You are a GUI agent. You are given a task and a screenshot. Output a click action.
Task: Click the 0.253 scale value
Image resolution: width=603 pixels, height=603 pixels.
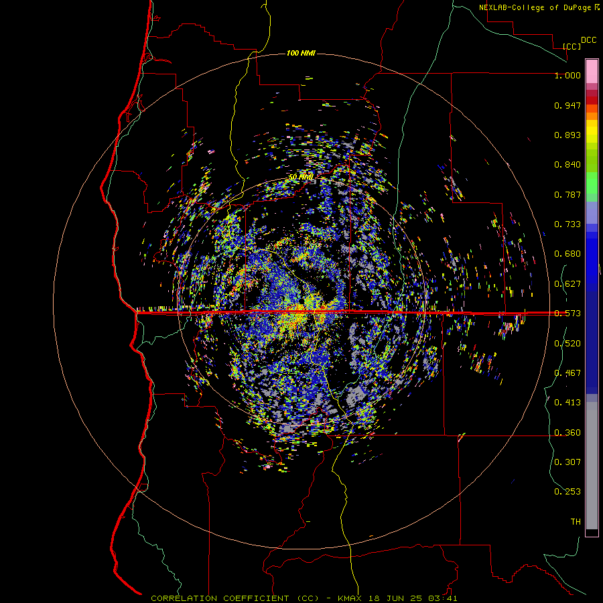(x=567, y=492)
